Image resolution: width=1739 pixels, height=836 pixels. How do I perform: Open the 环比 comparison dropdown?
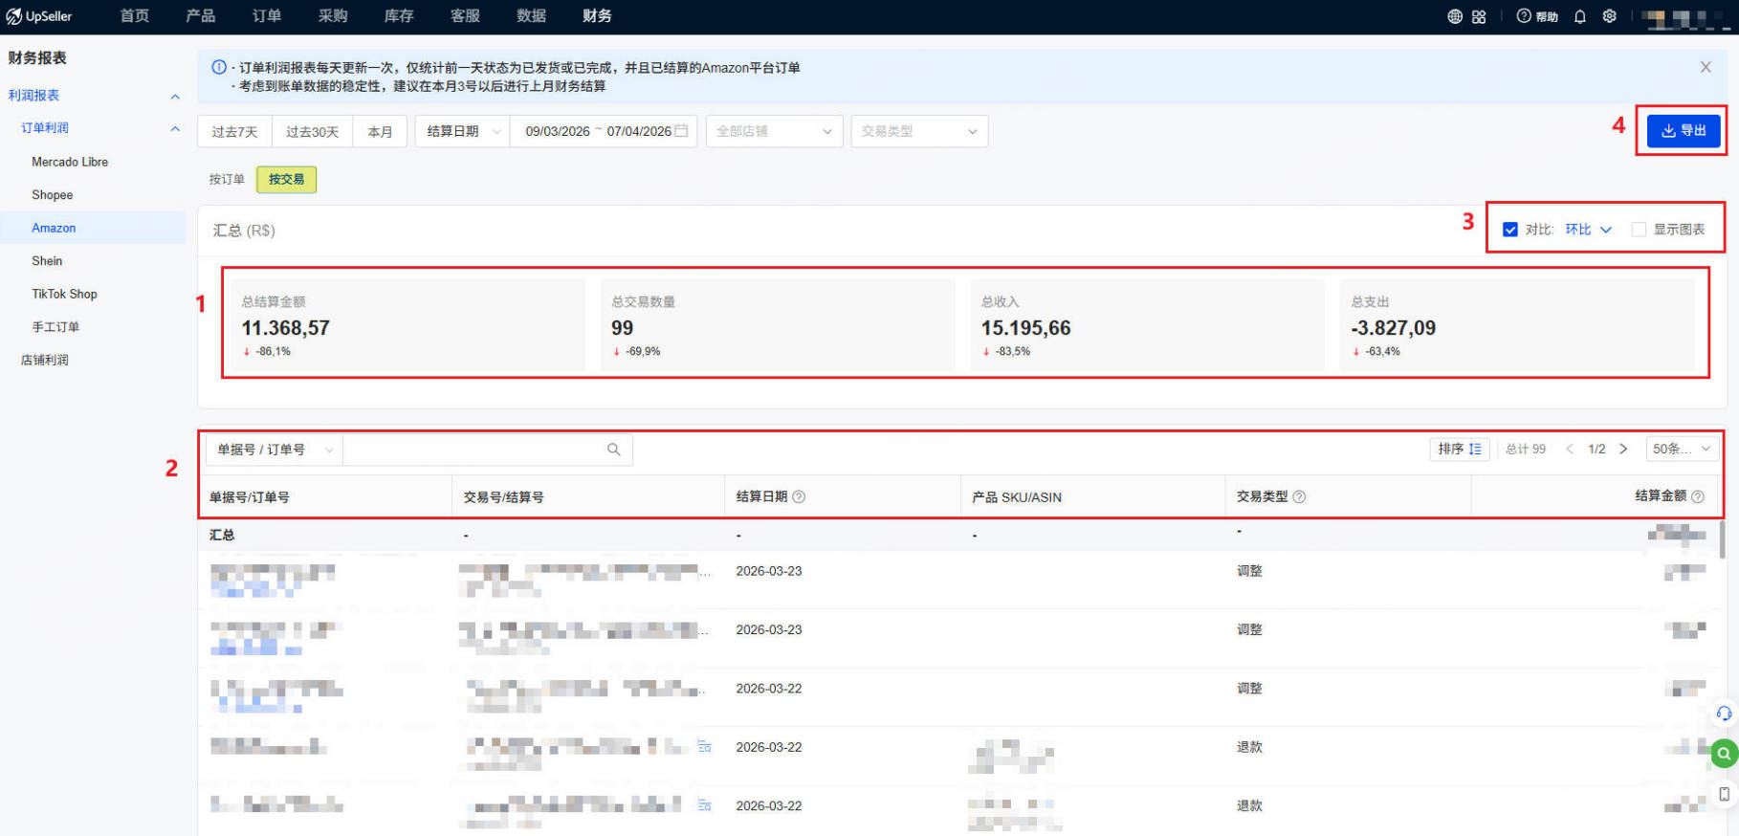[1588, 230]
